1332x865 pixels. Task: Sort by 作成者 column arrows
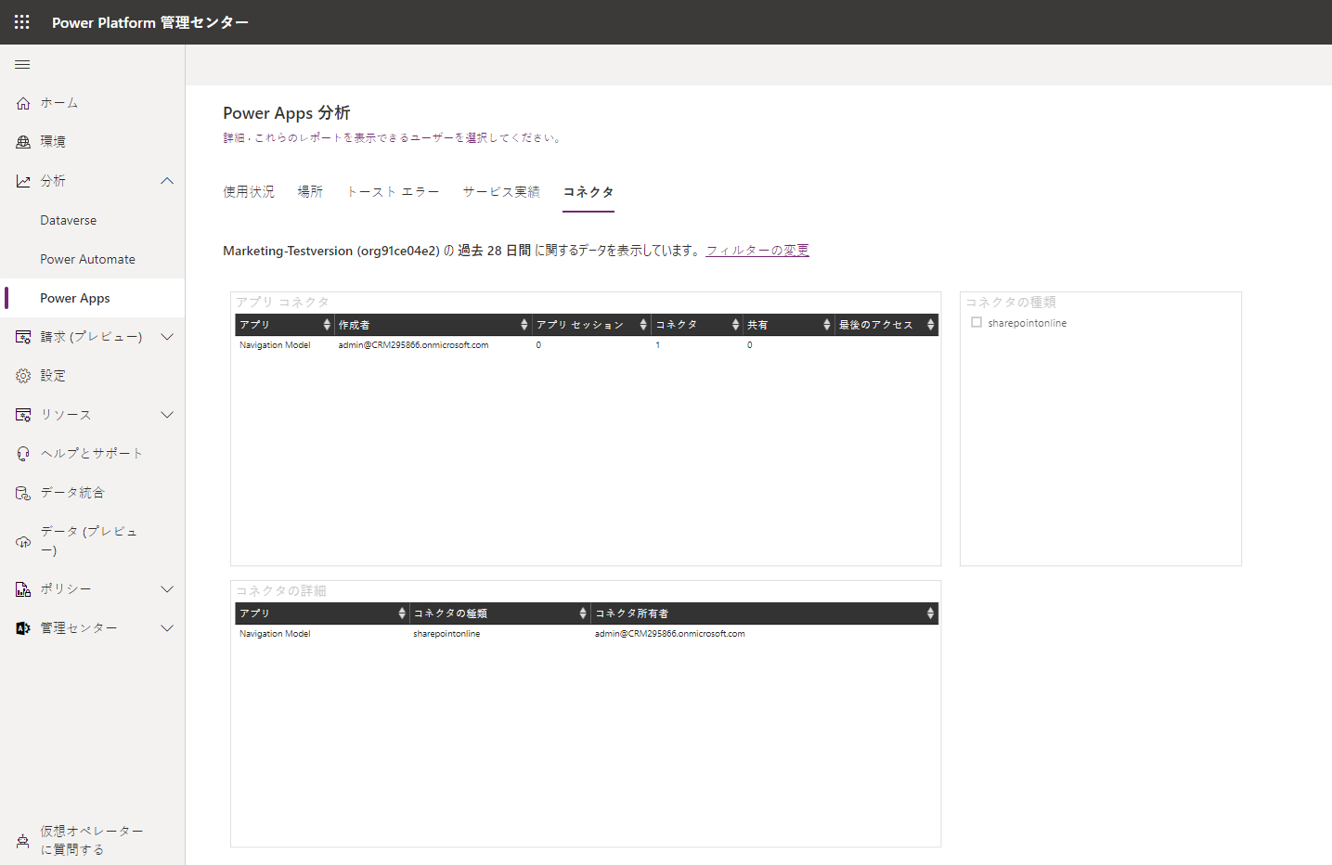tap(524, 325)
